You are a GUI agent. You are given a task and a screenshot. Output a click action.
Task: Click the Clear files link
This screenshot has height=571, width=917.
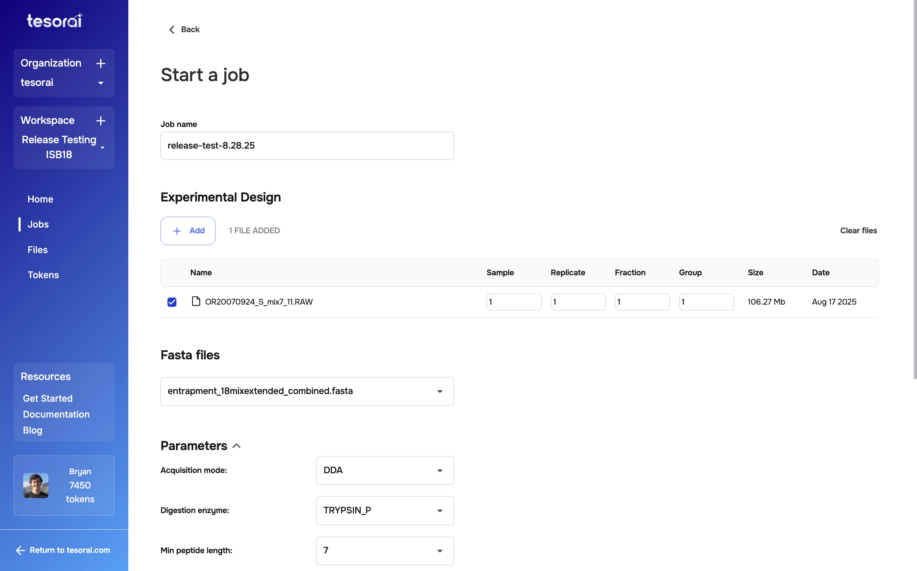pos(858,230)
